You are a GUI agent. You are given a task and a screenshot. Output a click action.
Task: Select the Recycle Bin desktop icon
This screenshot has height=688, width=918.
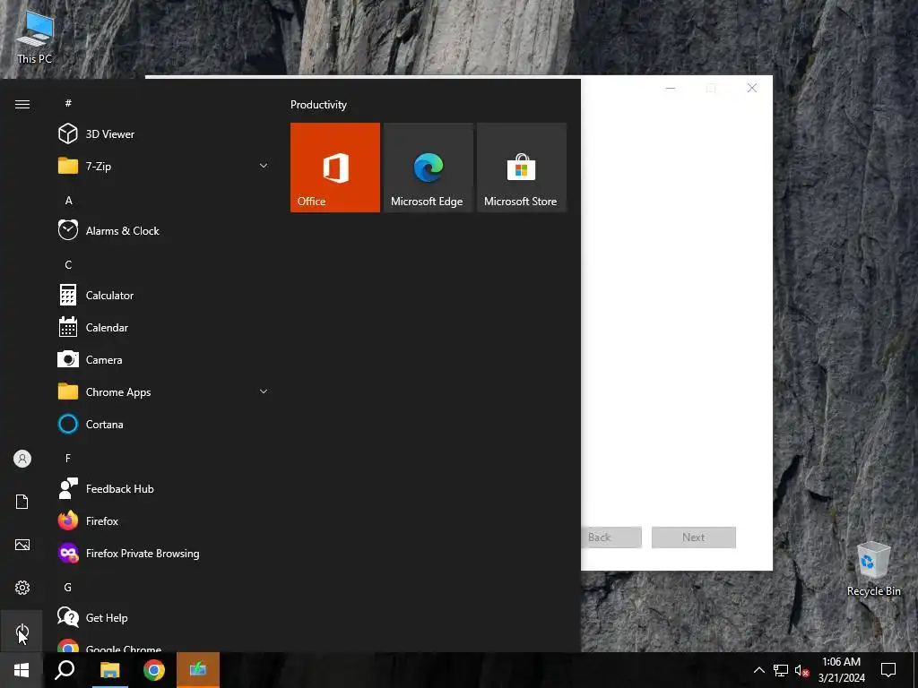tap(873, 569)
